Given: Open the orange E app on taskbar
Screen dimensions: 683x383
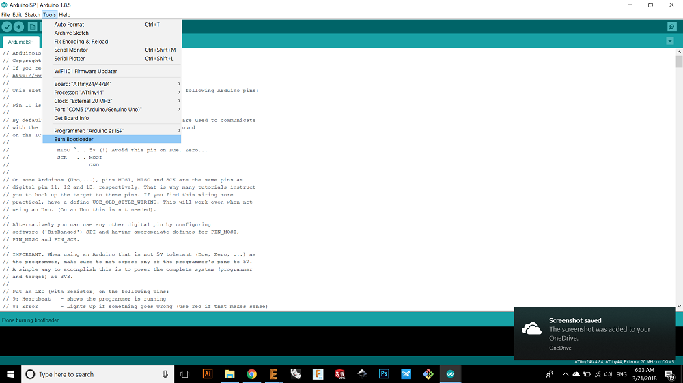Looking at the screenshot, I should click(x=274, y=374).
